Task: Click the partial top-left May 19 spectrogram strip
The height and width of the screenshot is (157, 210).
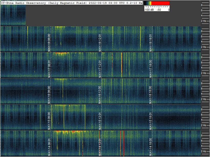Action: click(13, 15)
